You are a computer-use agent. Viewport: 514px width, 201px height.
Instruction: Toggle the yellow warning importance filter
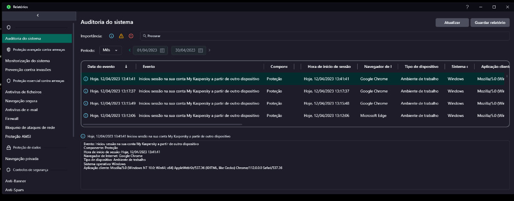121,36
